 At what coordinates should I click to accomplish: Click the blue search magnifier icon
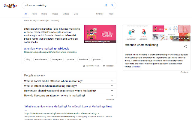point(112,5)
